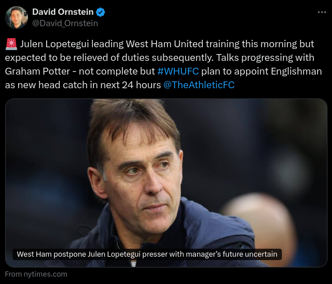Open the David Ornstein display name
This screenshot has height=284, width=332.
[x=63, y=12]
